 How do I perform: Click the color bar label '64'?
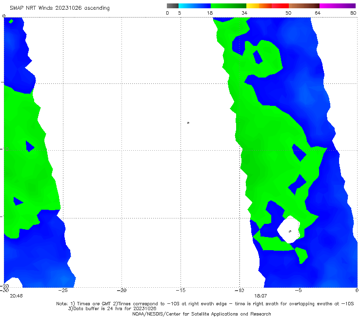pyautogui.click(x=318, y=13)
